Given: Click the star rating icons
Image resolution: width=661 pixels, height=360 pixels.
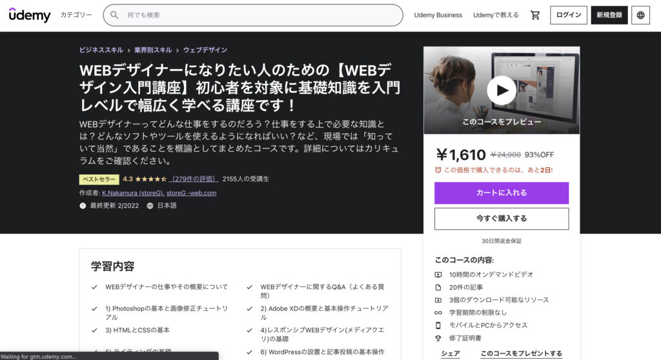Looking at the screenshot, I should [150, 179].
